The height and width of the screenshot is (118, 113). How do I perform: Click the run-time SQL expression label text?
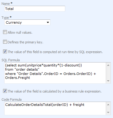pos(55,52)
